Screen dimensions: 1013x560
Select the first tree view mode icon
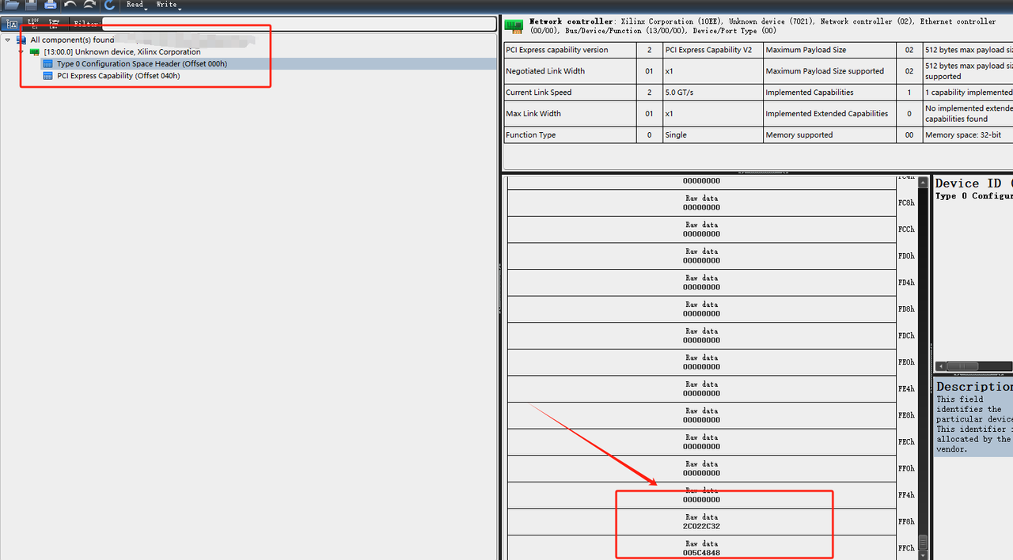point(12,24)
